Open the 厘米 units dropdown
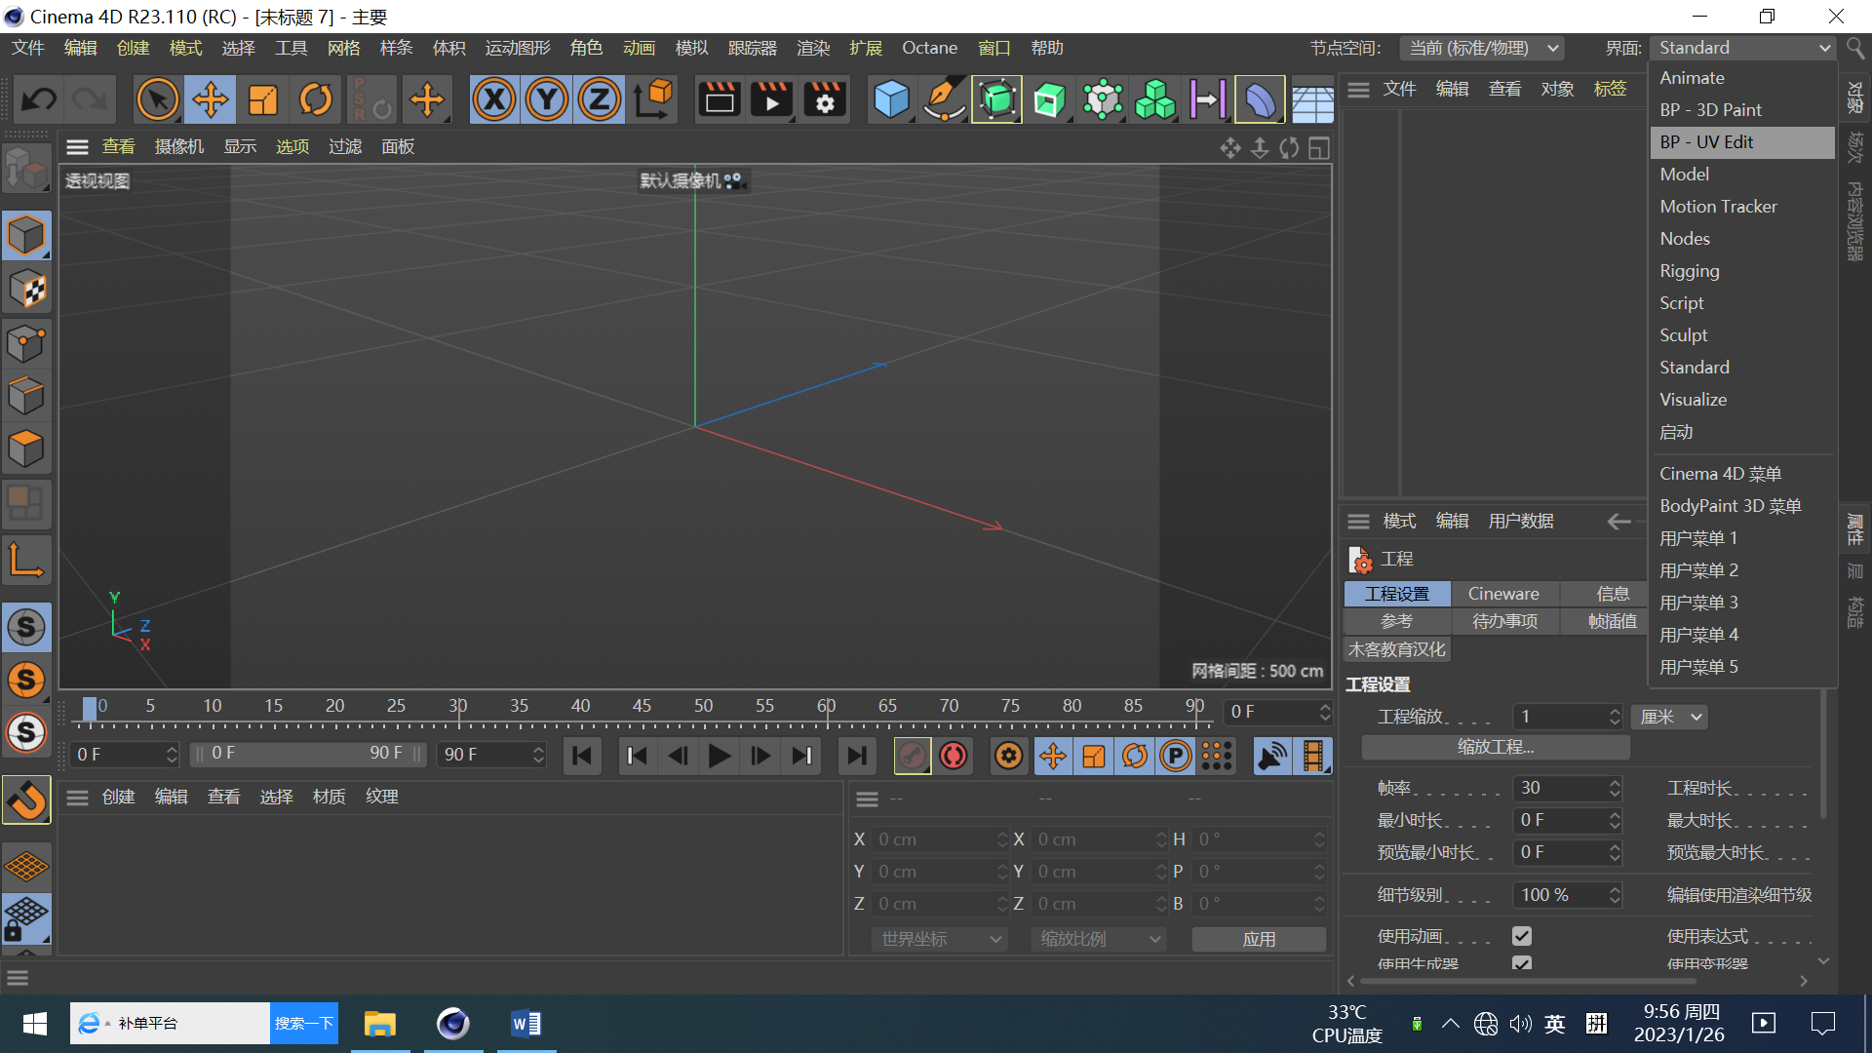Viewport: 1872px width, 1053px height. point(1671,717)
